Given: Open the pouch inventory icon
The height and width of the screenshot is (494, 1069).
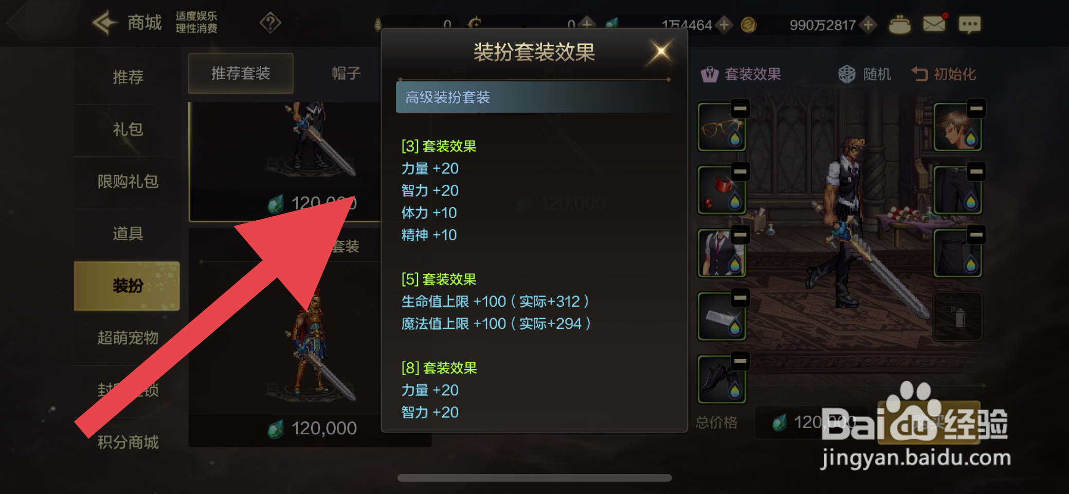Looking at the screenshot, I should 899,25.
